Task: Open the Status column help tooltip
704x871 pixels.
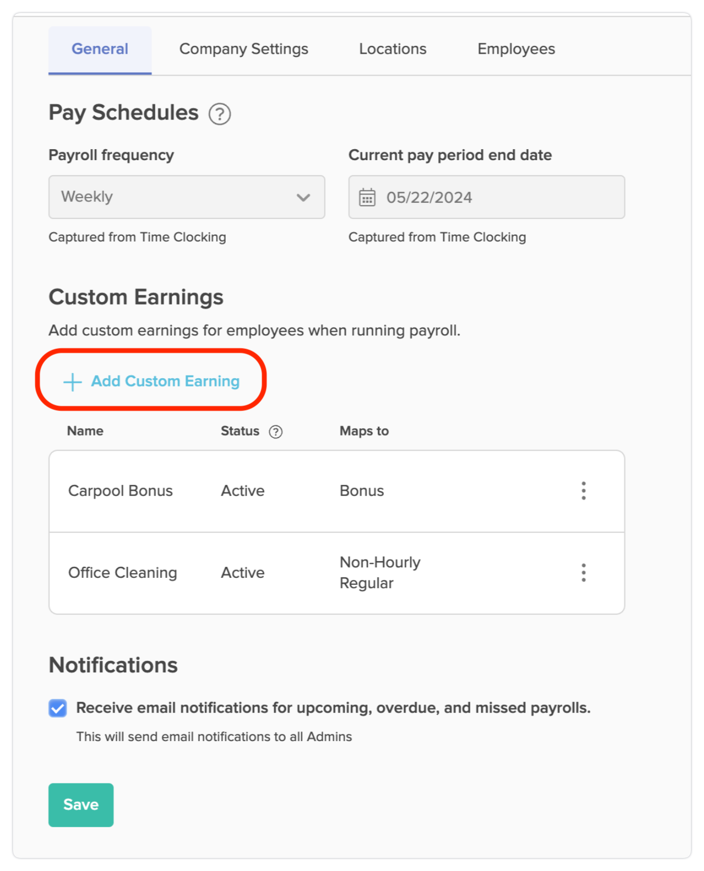Action: (x=276, y=431)
